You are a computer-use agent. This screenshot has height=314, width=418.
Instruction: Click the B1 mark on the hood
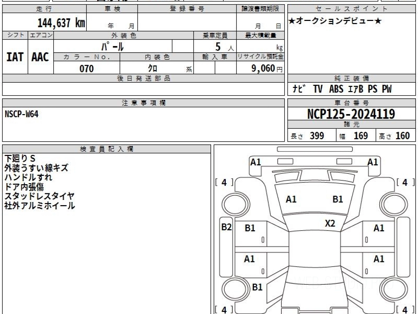pyautogui.click(x=338, y=199)
